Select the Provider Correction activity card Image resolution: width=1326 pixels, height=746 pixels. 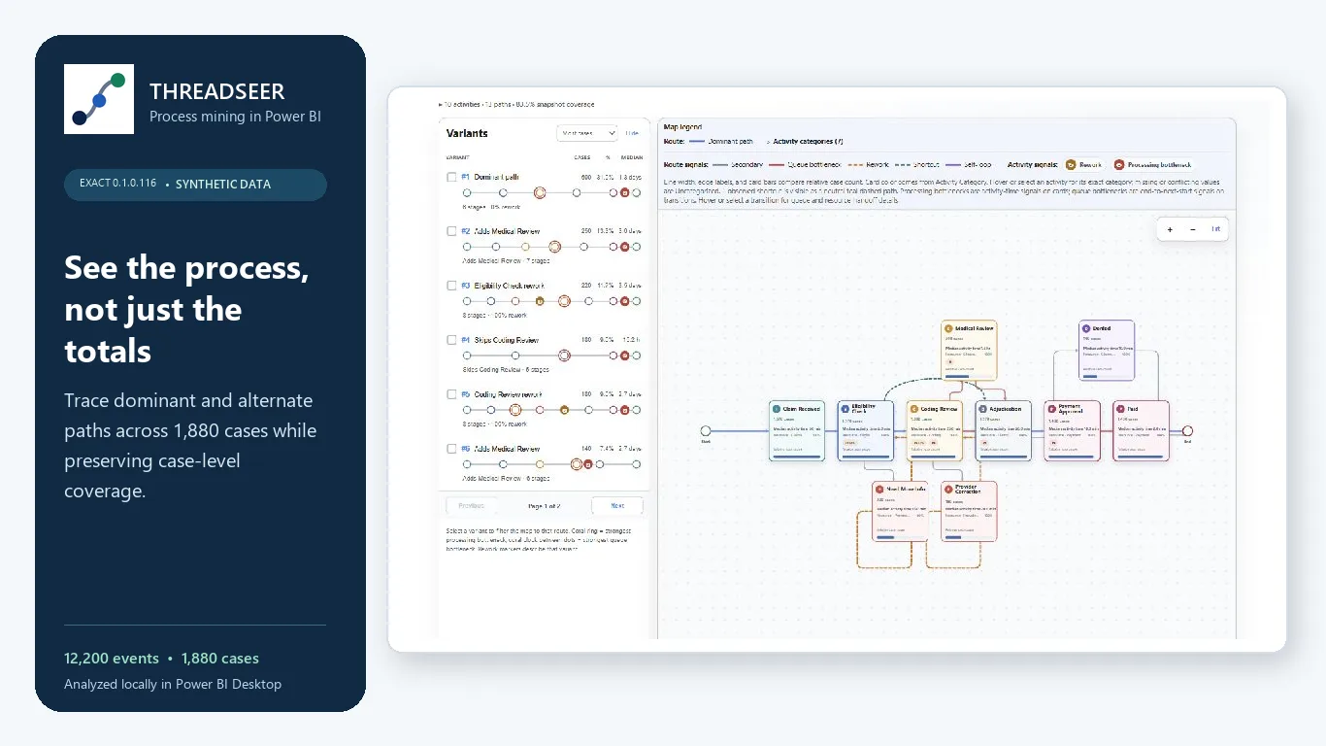click(969, 510)
